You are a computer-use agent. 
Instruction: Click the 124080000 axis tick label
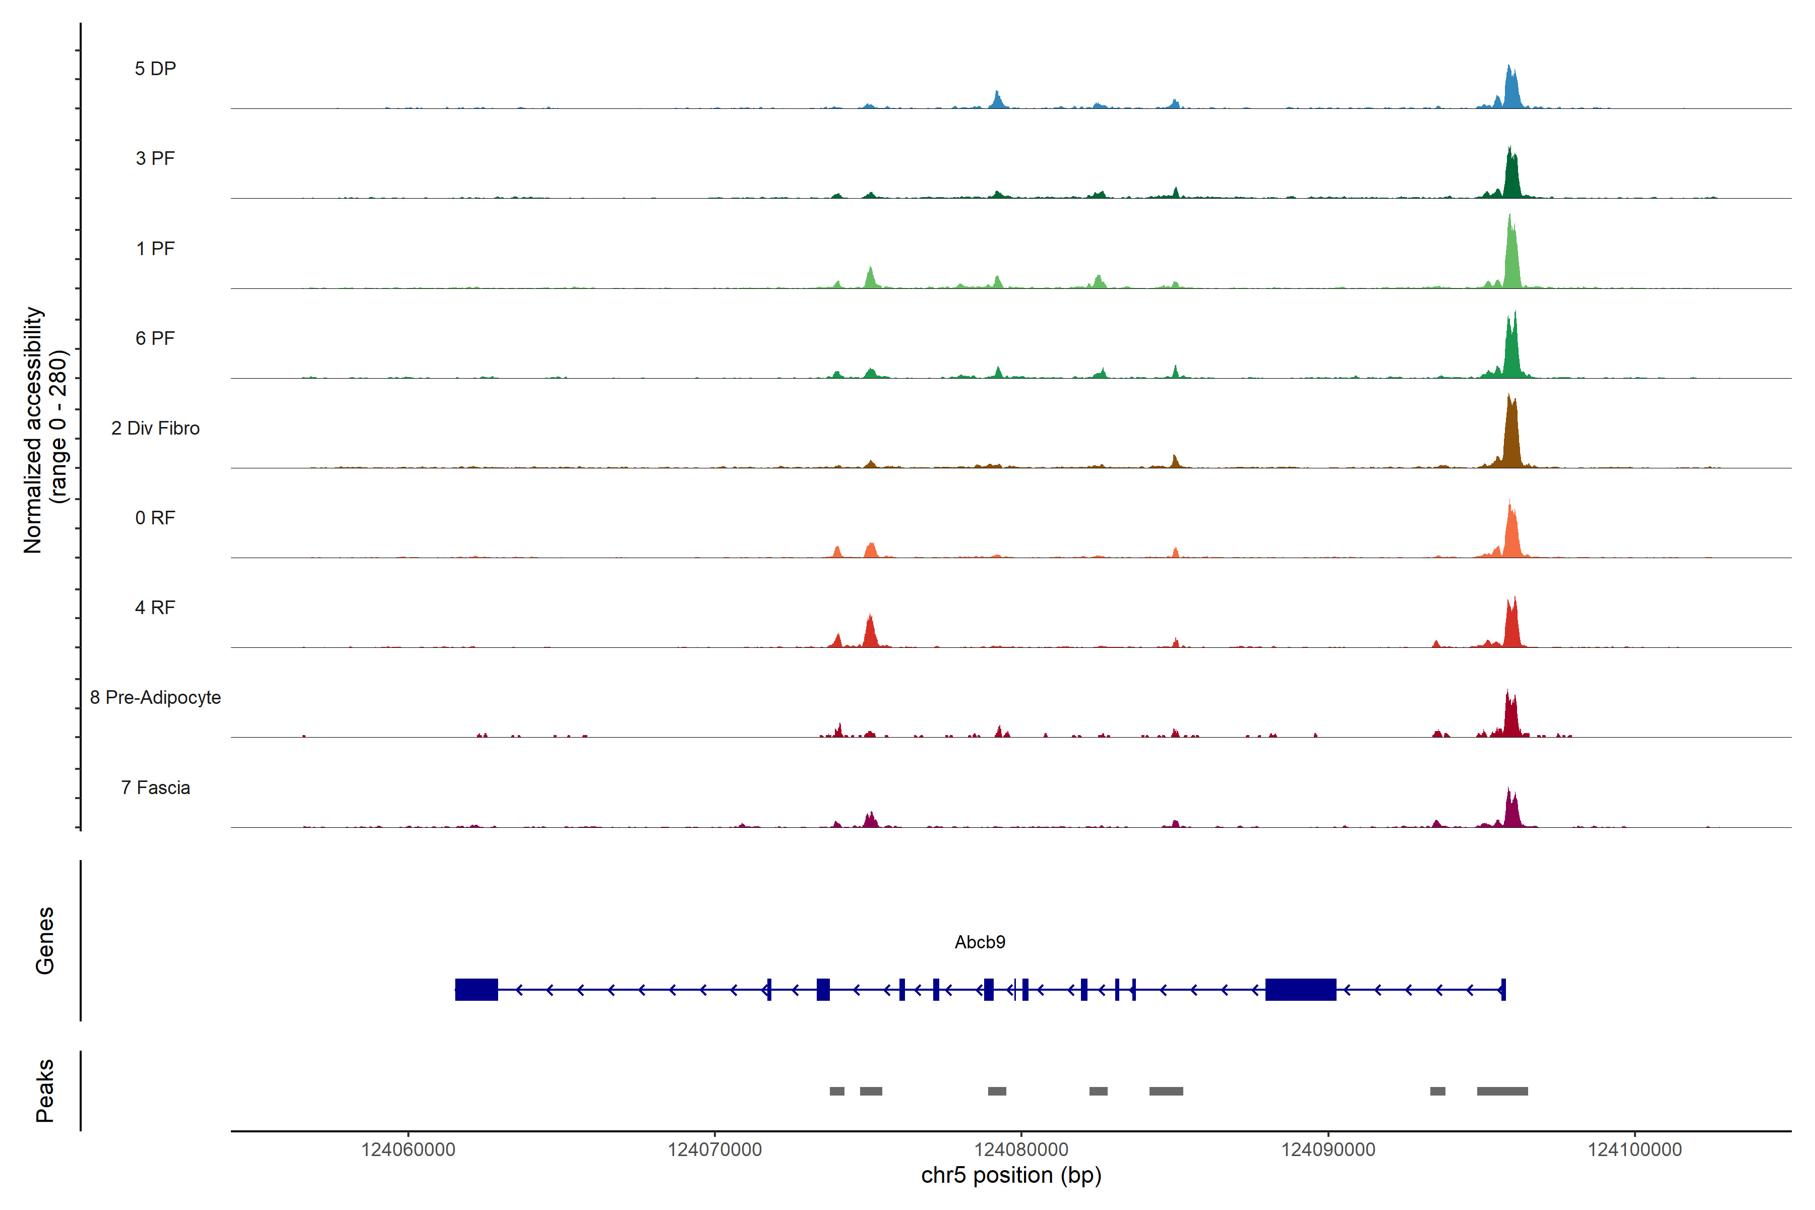click(x=1021, y=1150)
